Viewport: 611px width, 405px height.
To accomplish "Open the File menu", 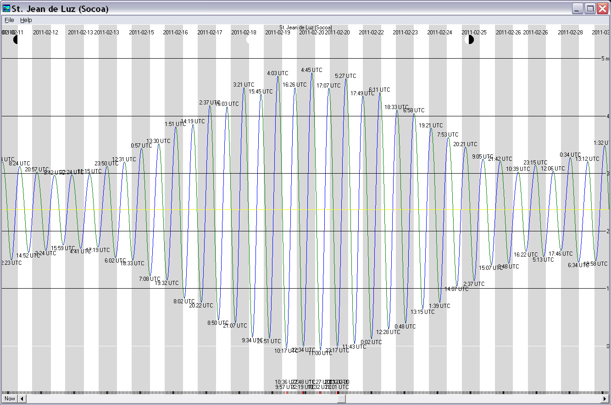I will (x=9, y=20).
